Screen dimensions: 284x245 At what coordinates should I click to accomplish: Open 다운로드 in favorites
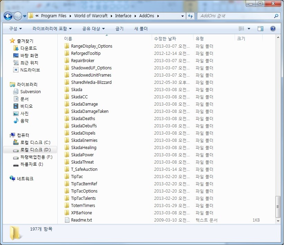(28, 48)
